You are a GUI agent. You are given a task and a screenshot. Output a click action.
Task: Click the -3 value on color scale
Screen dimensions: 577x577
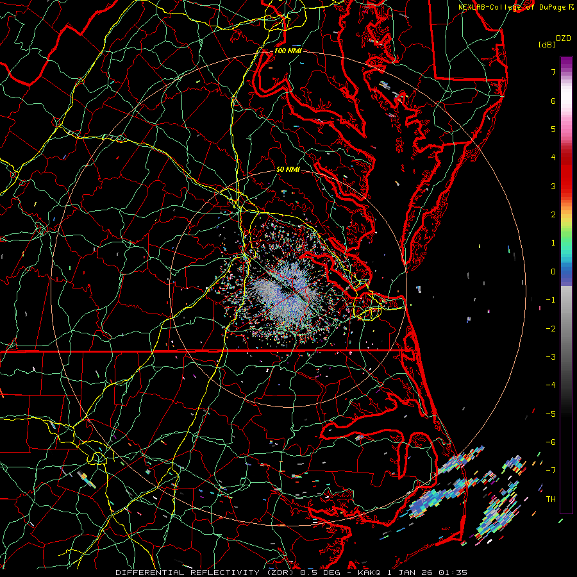[x=551, y=357]
